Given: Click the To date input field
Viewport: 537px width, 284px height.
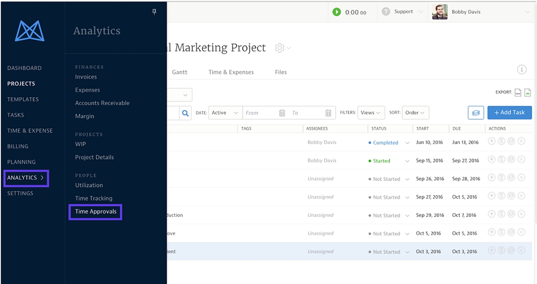Looking at the screenshot, I should point(307,113).
